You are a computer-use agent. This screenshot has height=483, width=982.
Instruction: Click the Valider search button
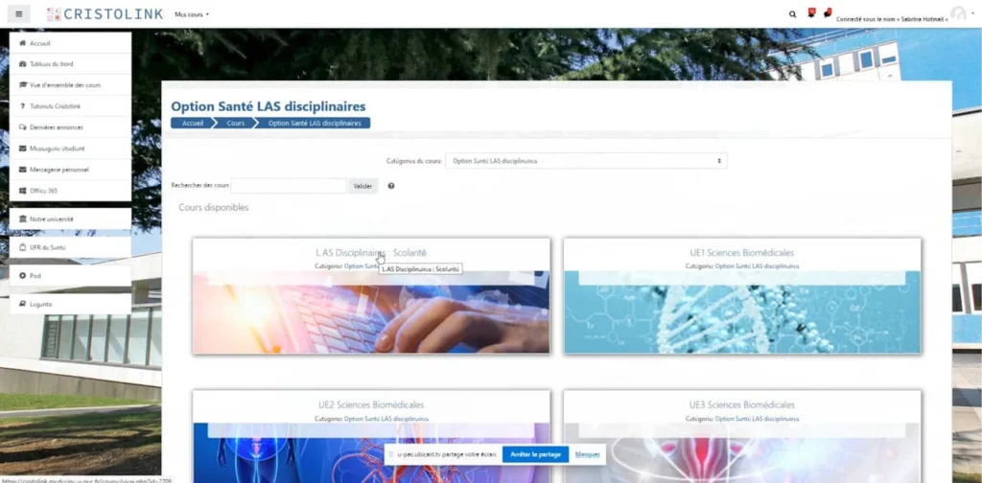(362, 186)
